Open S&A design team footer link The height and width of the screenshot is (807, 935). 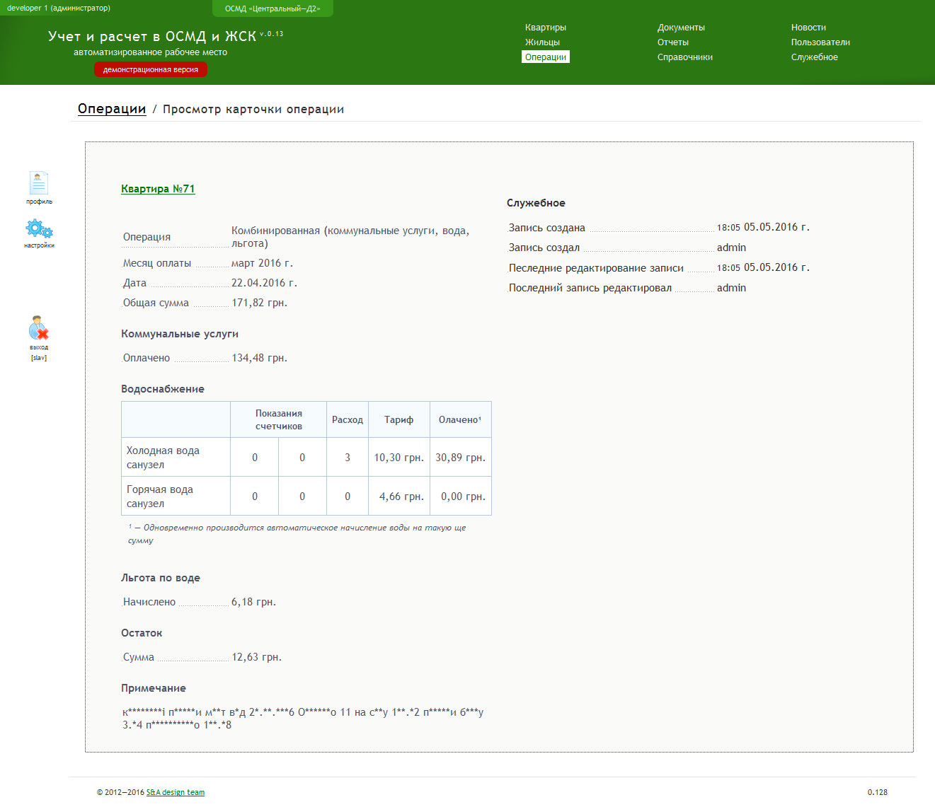click(176, 792)
